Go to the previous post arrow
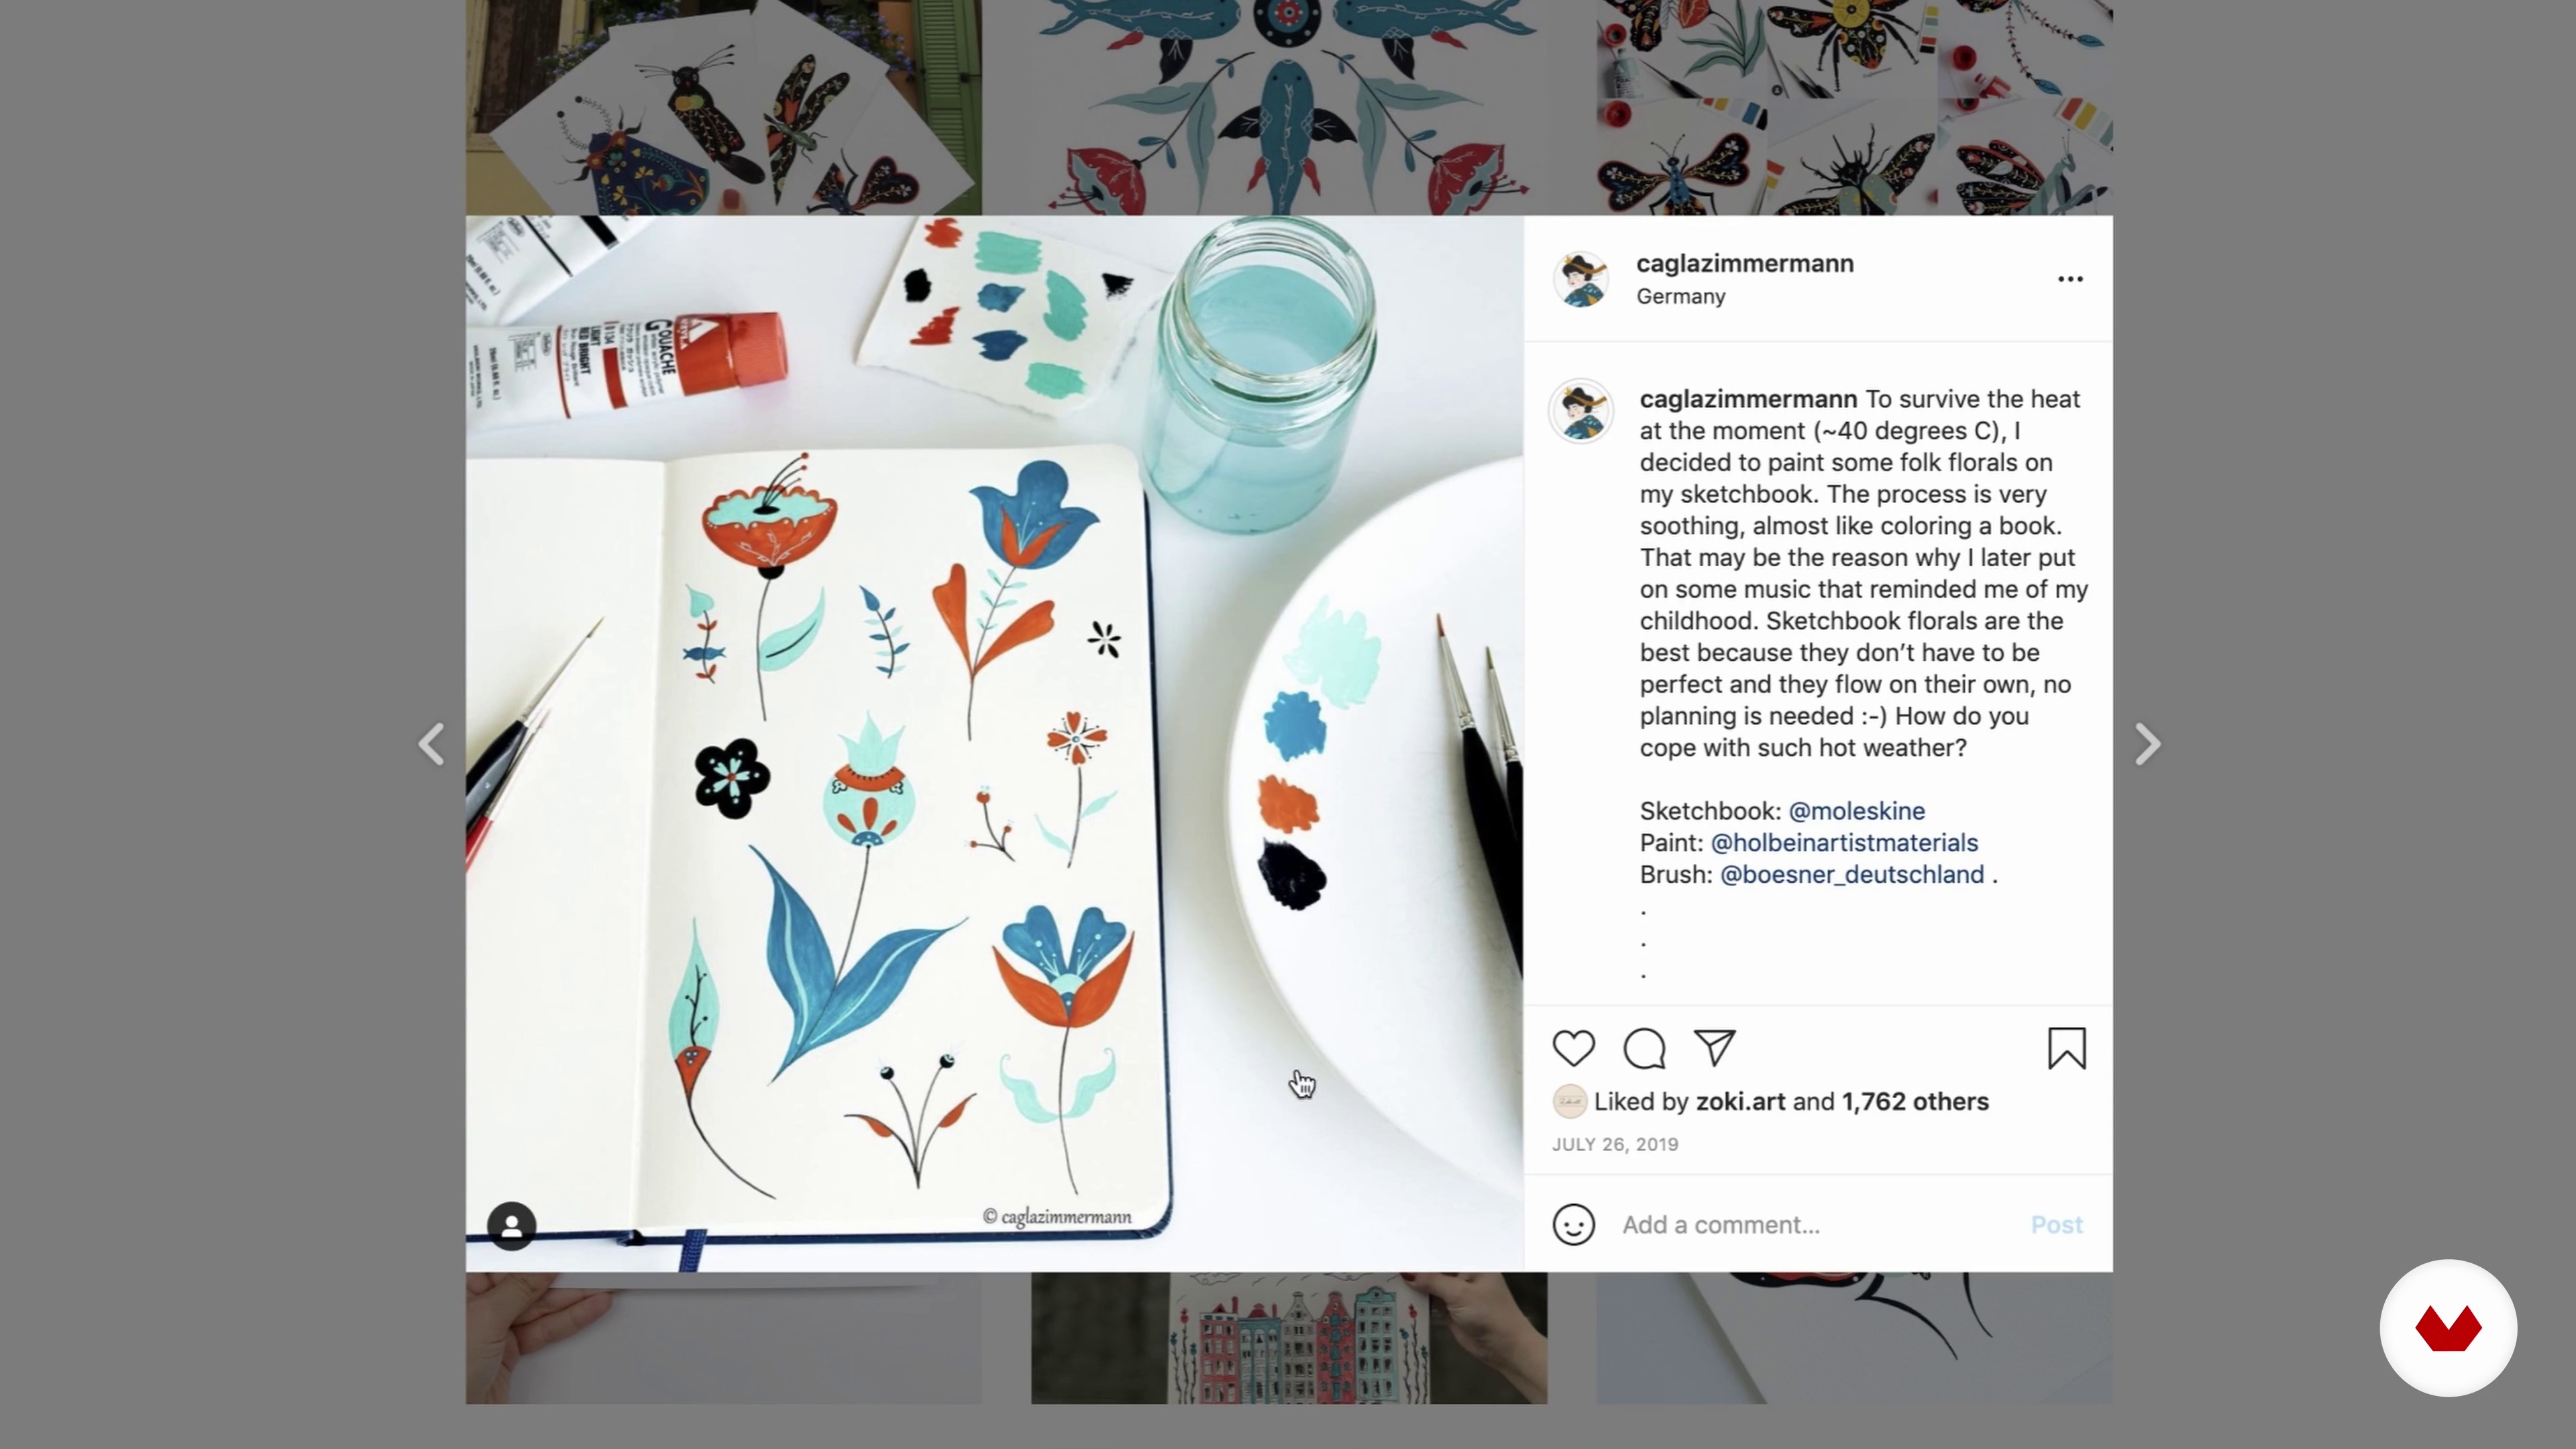The image size is (2576, 1449). coord(431,744)
